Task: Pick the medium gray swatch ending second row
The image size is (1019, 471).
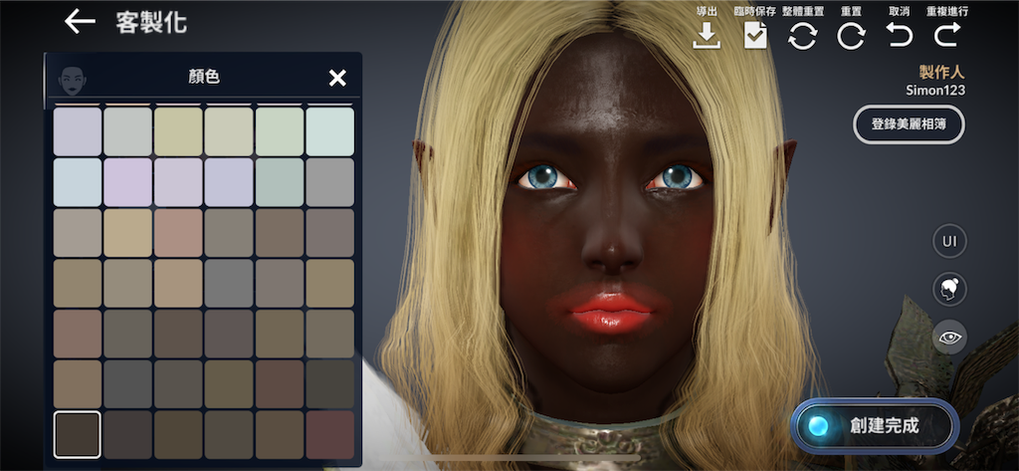Action: coord(330,182)
